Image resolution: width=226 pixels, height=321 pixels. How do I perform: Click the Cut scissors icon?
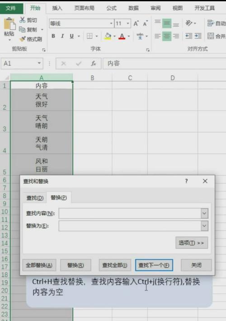click(x=22, y=20)
